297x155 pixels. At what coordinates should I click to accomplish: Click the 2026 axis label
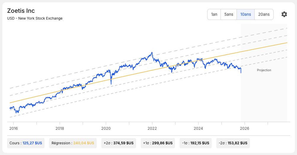tap(245, 129)
